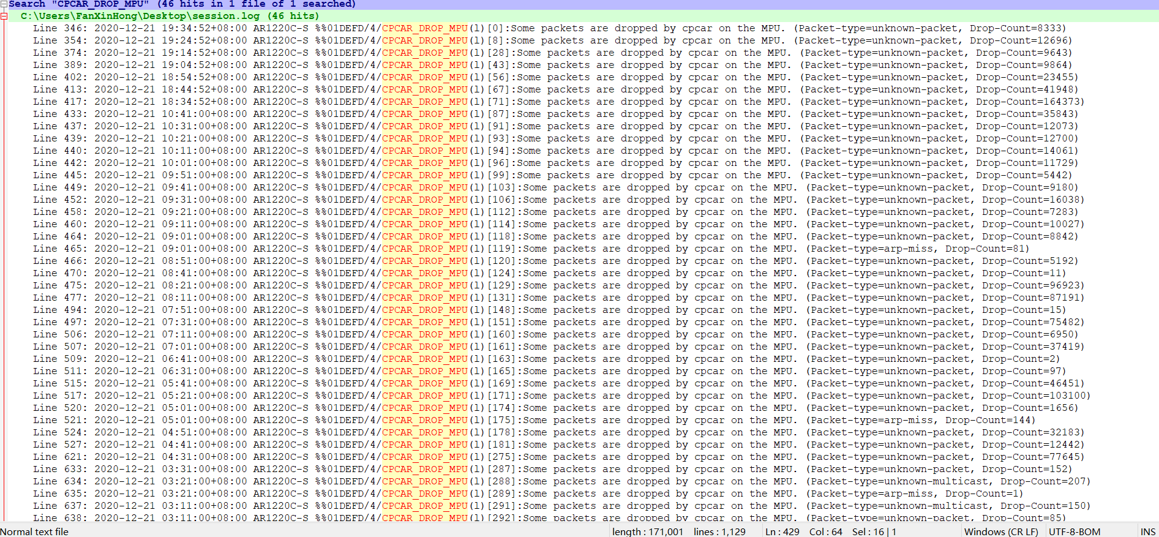Screen dimensions: 1159x537
Task: Open result Line 465 arp-miss Drop-Count=81
Action: click(531, 249)
